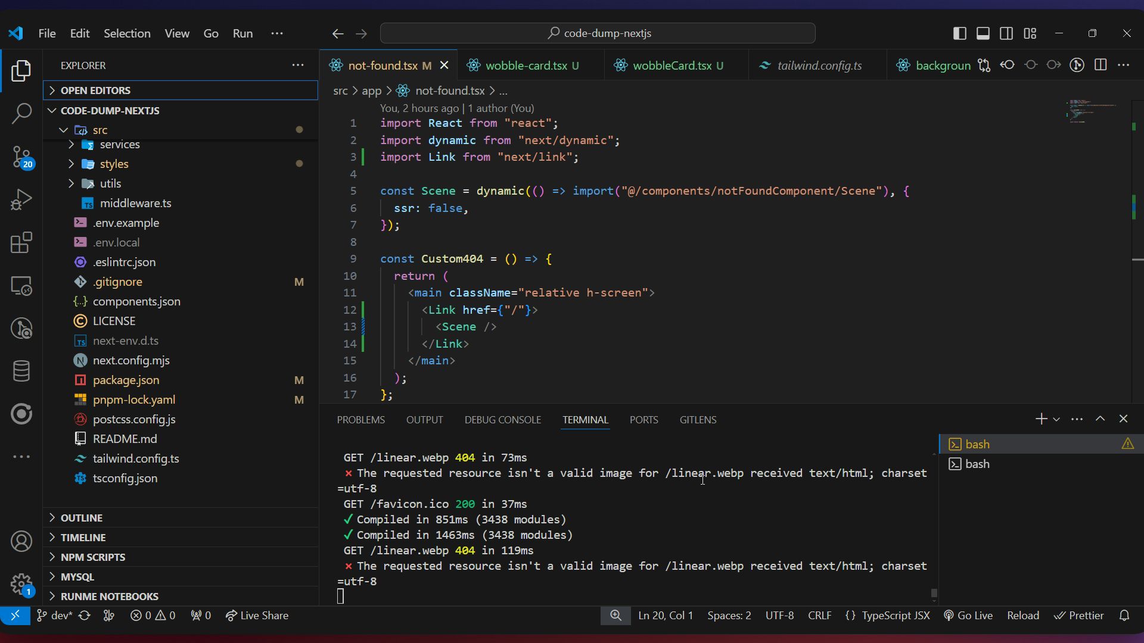The width and height of the screenshot is (1144, 643).
Task: Click the Accounts icon in activity bar
Action: (21, 541)
